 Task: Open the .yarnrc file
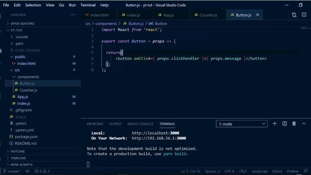(x=43, y=123)
